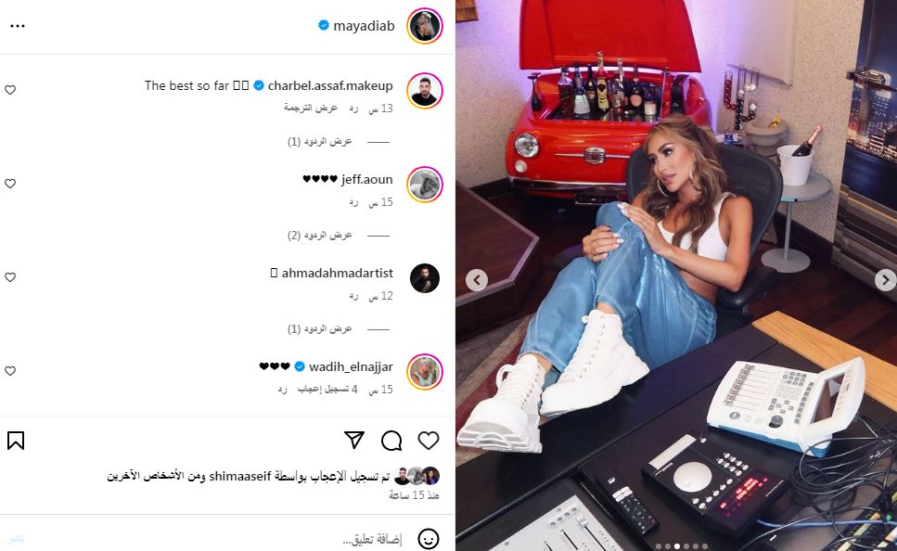View translation of charbel.assaf.makeup comment

[311, 109]
